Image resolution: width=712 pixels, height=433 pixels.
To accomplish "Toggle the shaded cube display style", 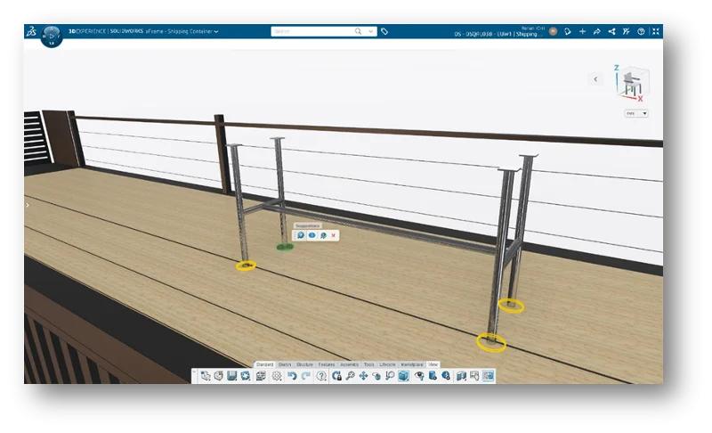I will coord(403,376).
